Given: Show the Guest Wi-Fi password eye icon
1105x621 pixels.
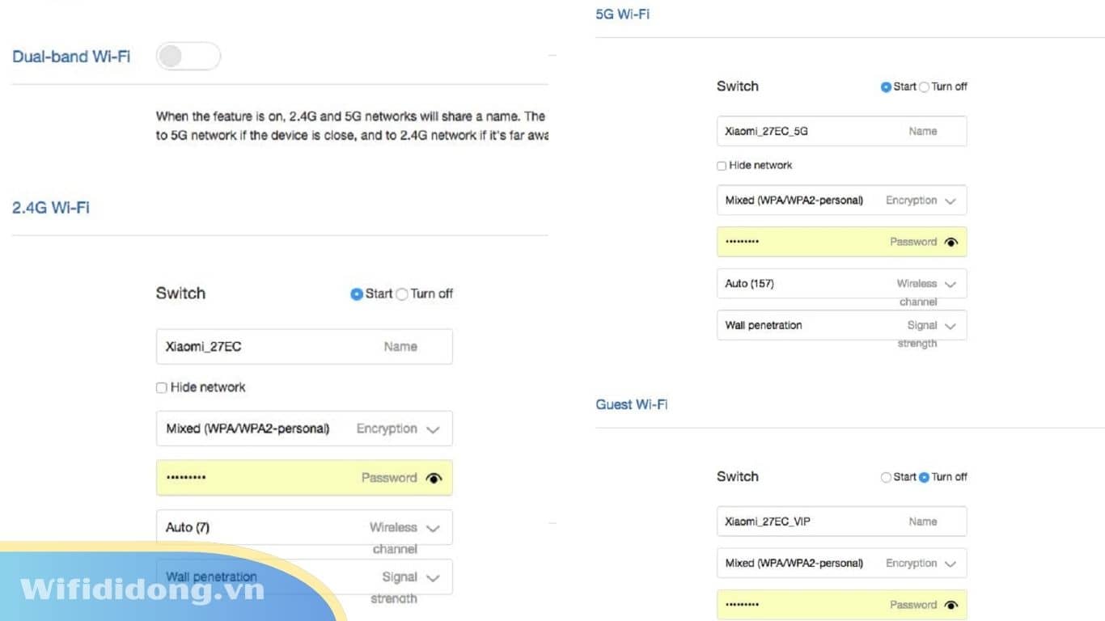Looking at the screenshot, I should point(950,605).
